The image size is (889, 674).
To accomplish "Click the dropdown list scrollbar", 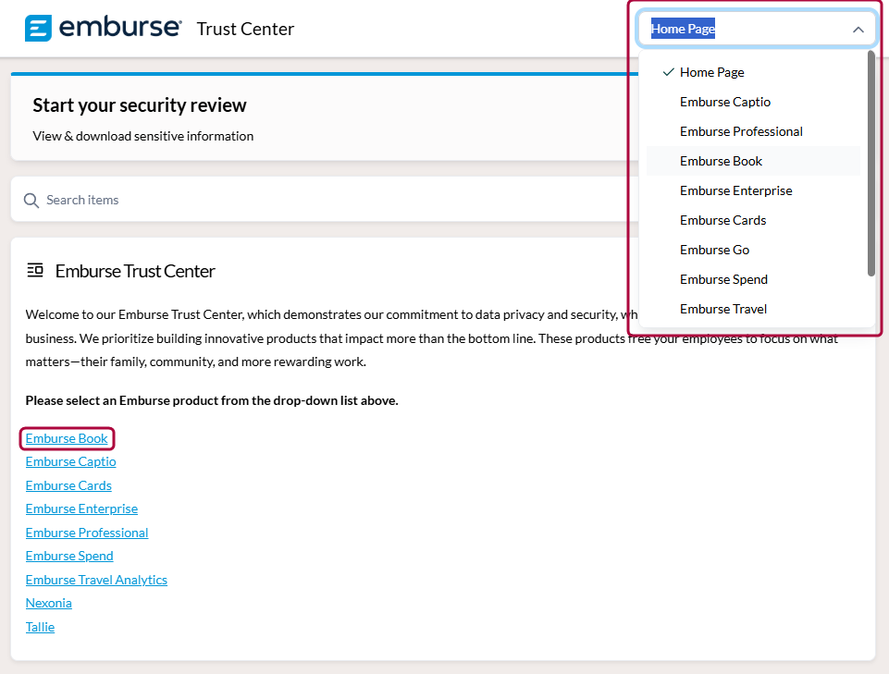I will click(870, 164).
